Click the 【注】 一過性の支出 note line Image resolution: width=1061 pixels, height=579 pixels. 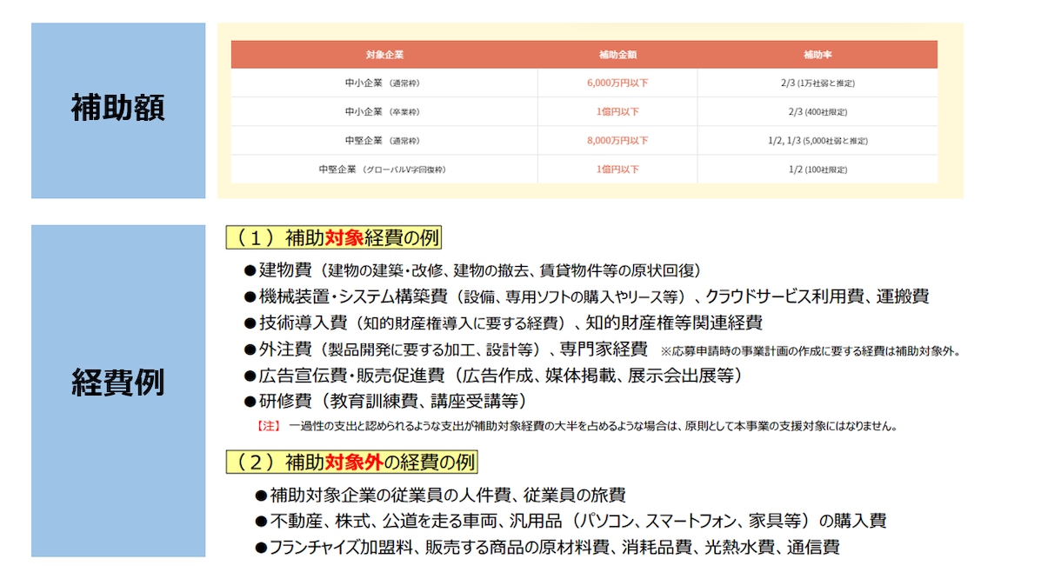click(577, 427)
